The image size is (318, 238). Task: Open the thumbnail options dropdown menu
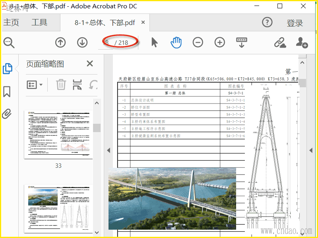click(x=35, y=85)
